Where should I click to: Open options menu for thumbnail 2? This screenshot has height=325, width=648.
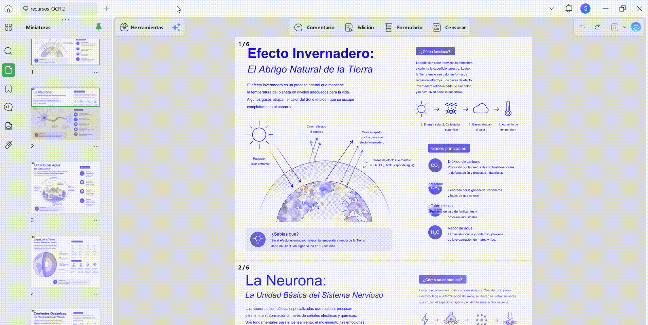point(96,146)
